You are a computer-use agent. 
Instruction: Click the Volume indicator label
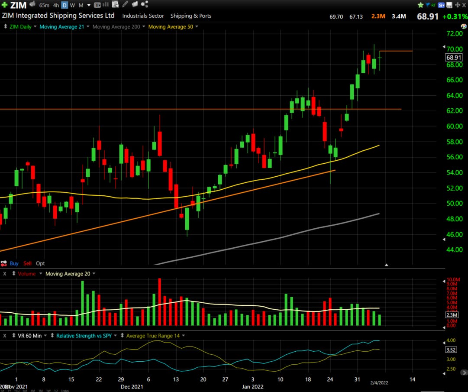tap(26, 274)
